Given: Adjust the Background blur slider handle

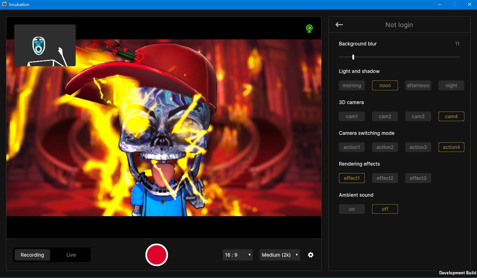Looking at the screenshot, I should tap(353, 57).
